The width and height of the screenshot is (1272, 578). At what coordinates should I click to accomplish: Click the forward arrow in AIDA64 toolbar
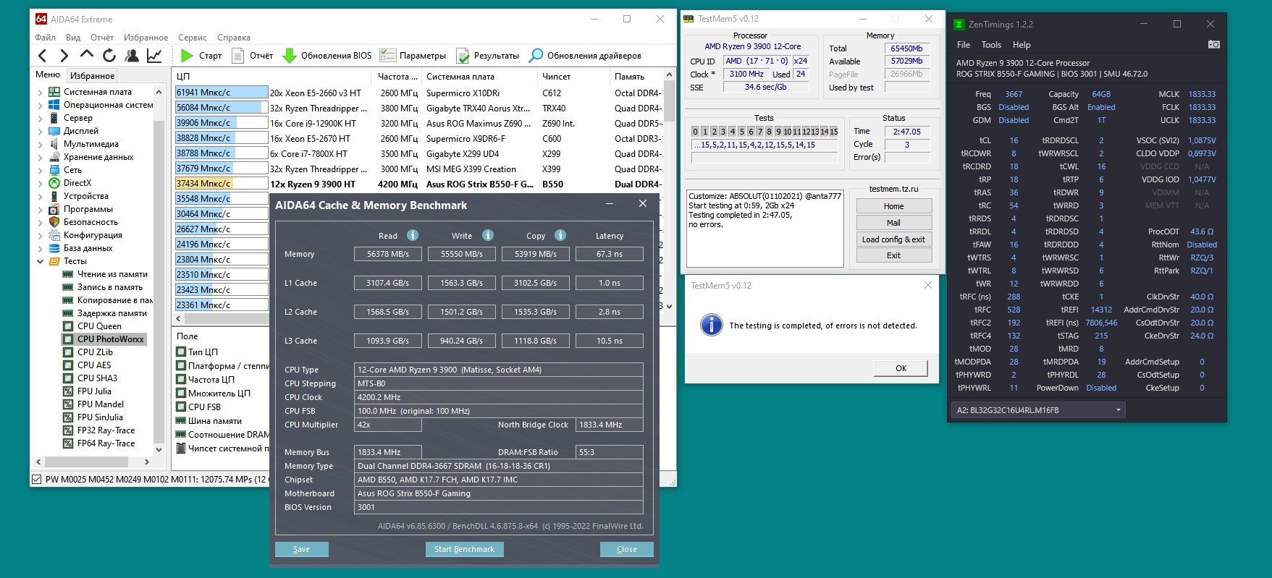pyautogui.click(x=64, y=56)
